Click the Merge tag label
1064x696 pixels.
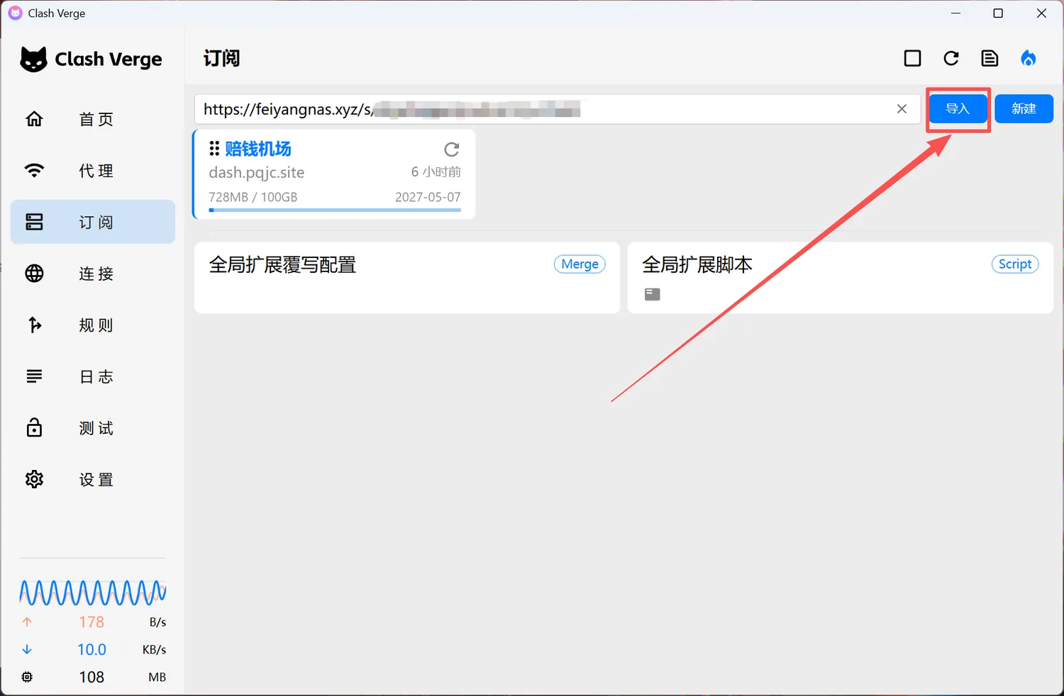pos(580,264)
